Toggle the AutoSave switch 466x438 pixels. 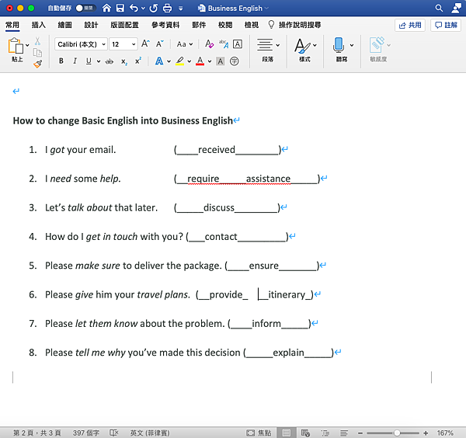(85, 8)
